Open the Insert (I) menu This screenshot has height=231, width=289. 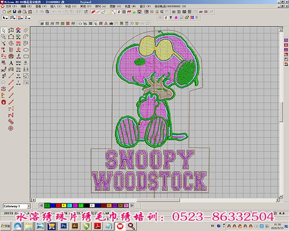click(56, 6)
